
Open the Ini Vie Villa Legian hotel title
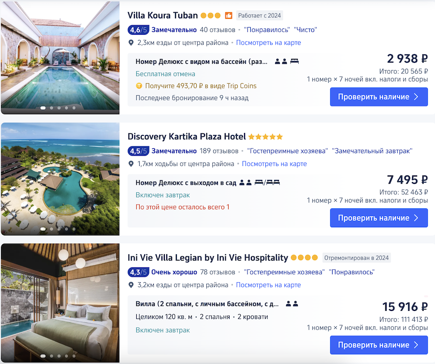coord(208,258)
